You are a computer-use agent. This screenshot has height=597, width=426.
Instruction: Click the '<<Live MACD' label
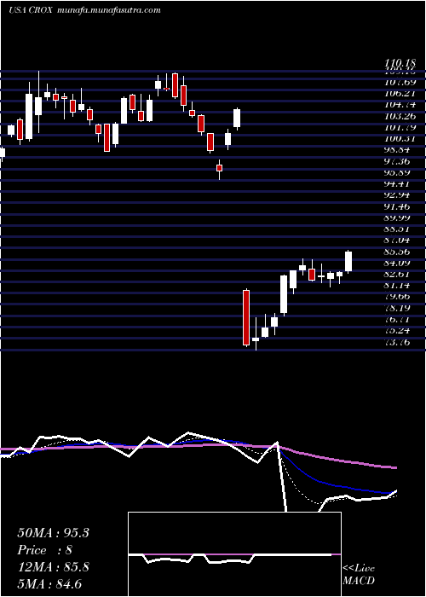pyautogui.click(x=359, y=574)
